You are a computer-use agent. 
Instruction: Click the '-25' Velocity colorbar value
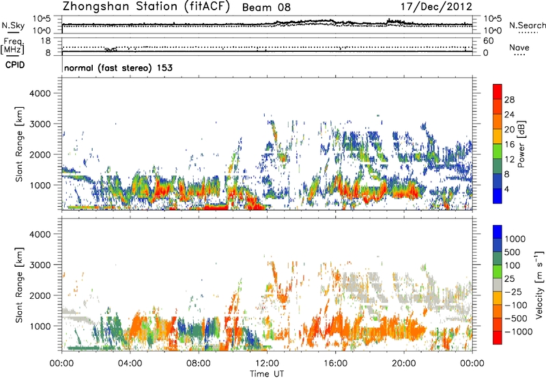tap(513, 291)
